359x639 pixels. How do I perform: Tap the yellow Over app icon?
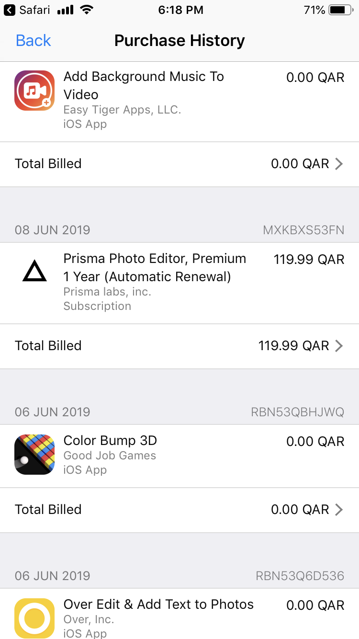pyautogui.click(x=34, y=618)
